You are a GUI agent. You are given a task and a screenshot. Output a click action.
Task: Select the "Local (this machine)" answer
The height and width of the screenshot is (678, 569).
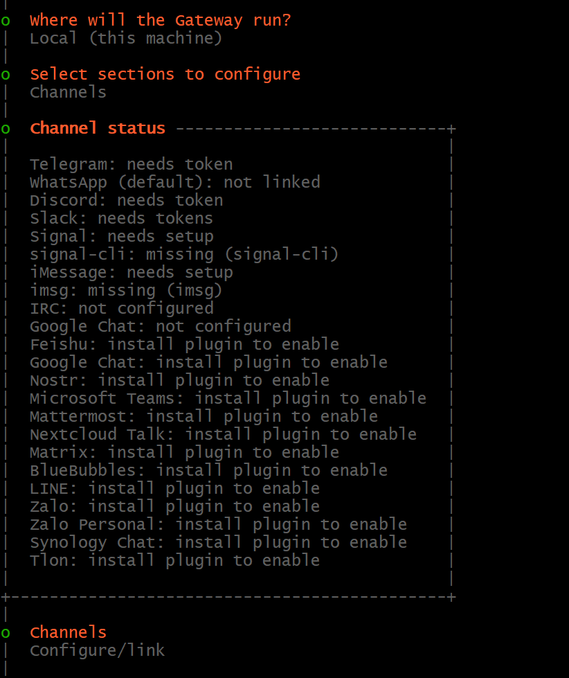click(125, 38)
